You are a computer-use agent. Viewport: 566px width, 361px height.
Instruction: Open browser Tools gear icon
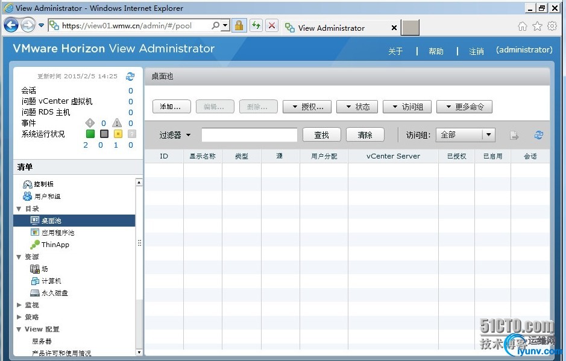[x=552, y=26]
